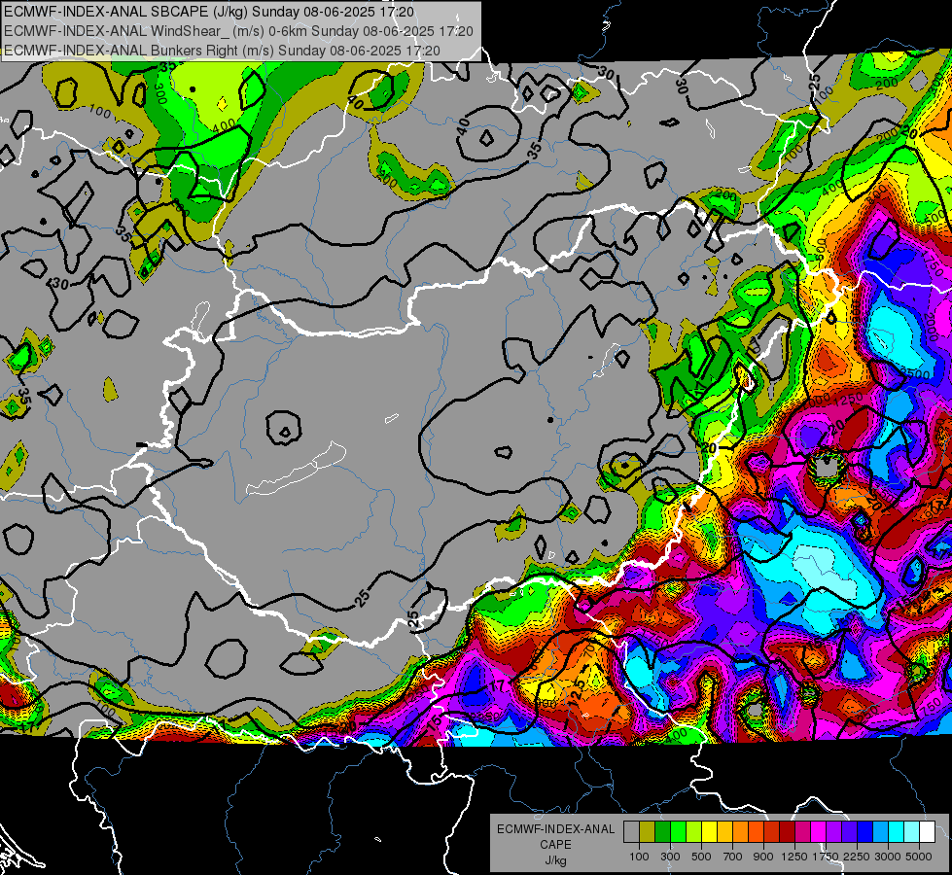Select the gray swatch in the CAPE legend
This screenshot has width=952, height=875.
click(632, 832)
